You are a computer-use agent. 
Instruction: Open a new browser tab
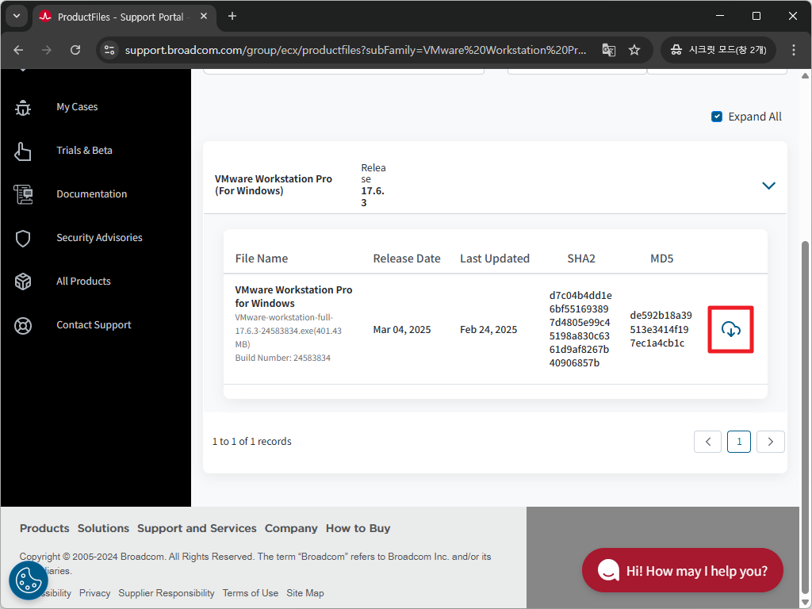(232, 16)
